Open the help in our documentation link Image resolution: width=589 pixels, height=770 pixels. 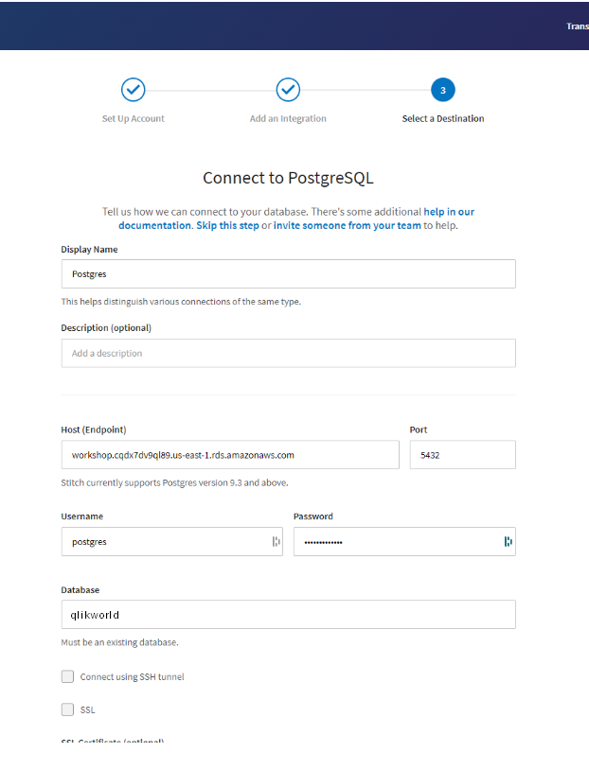pos(449,212)
